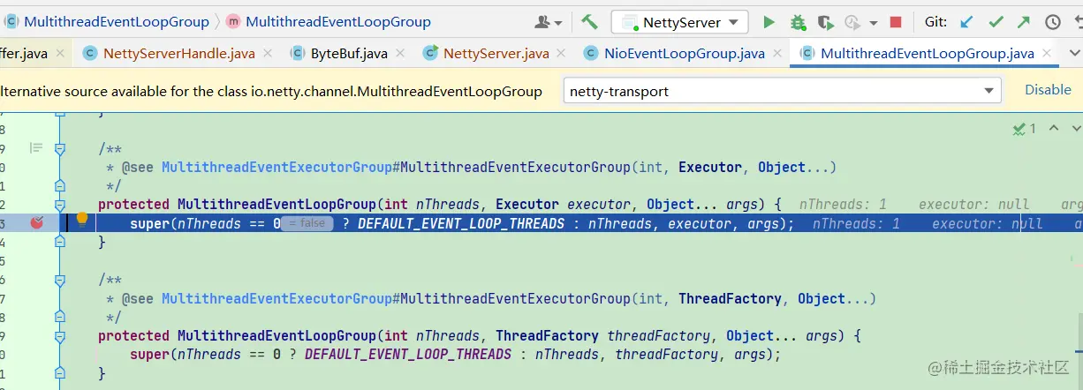Viewport: 1083px width, 390px height.
Task: Close the MultithreadEventLoopGroup.java tab
Action: click(x=1049, y=54)
